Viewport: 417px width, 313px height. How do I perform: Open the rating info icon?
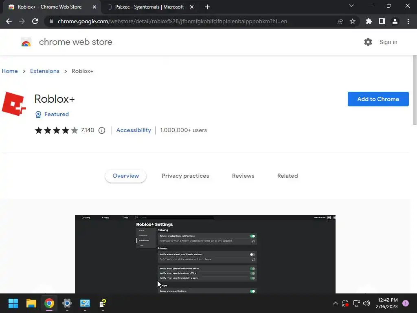(x=102, y=130)
